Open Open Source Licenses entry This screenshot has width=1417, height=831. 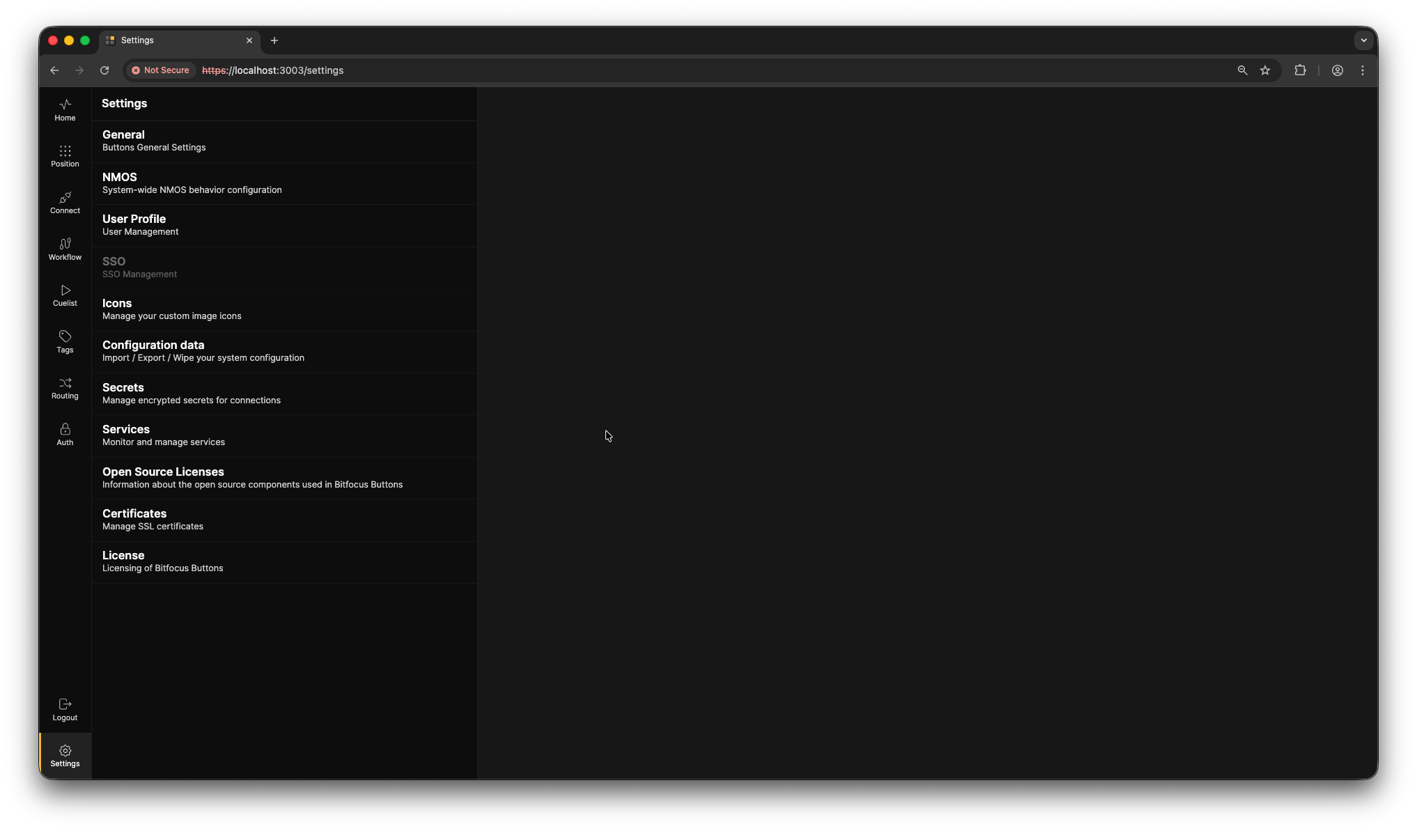[284, 478]
